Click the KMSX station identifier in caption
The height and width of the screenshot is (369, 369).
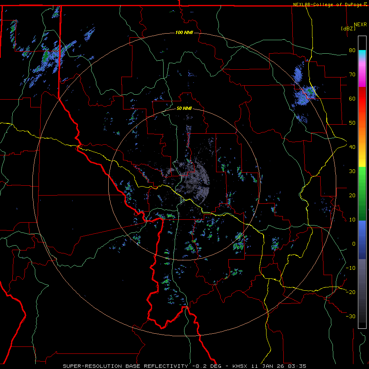[239, 366]
